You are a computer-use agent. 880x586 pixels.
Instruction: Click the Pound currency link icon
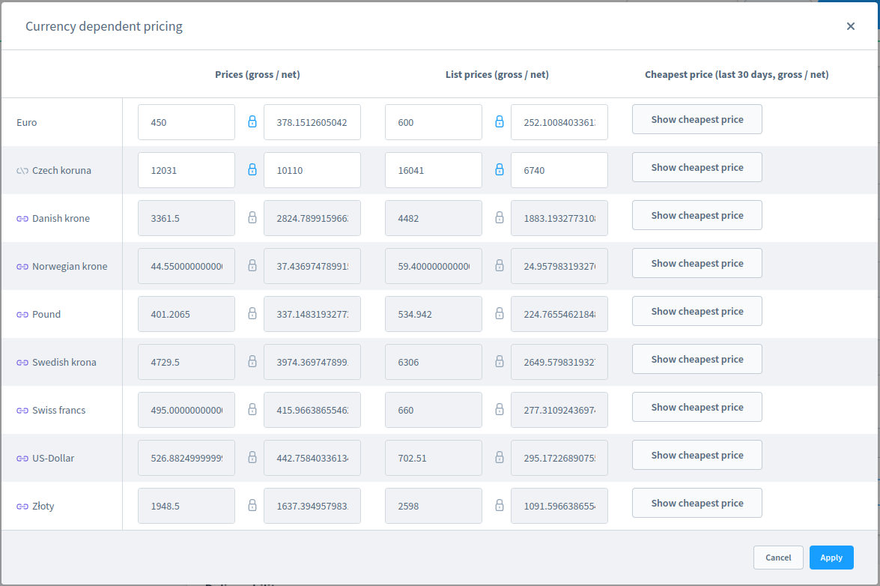point(22,315)
